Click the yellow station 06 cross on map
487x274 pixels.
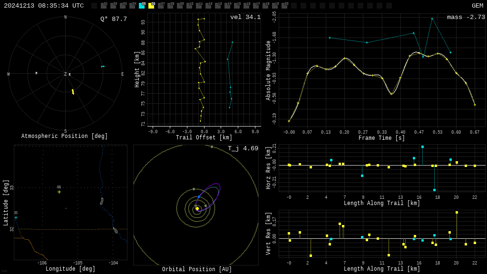pos(59,192)
